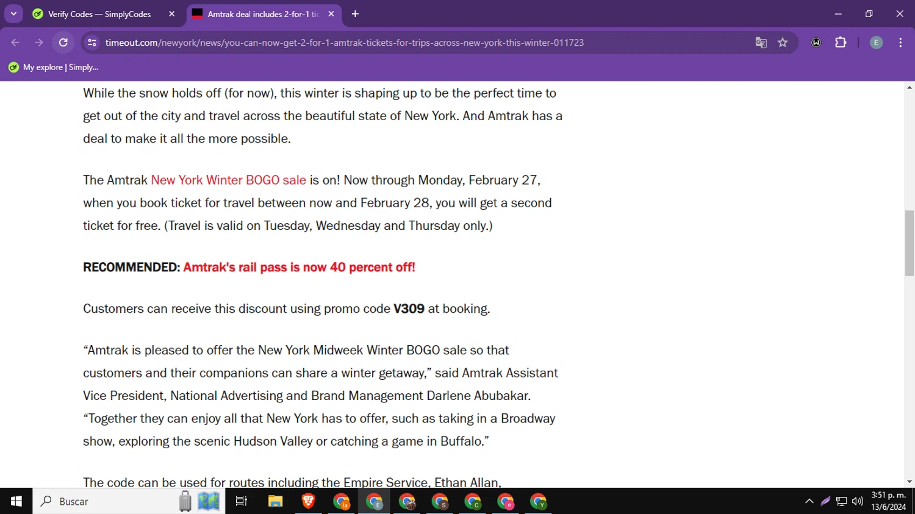Open File Explorer from taskbar

click(x=275, y=501)
